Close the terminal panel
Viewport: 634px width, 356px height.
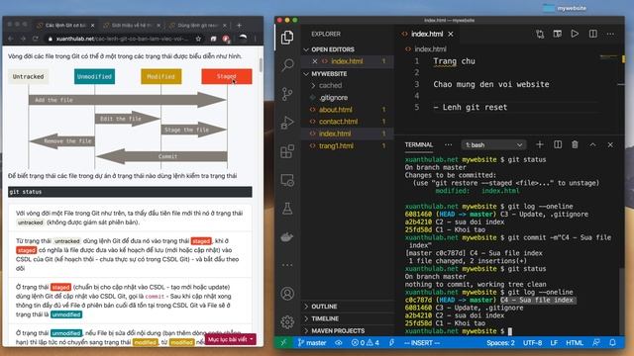[x=610, y=144]
